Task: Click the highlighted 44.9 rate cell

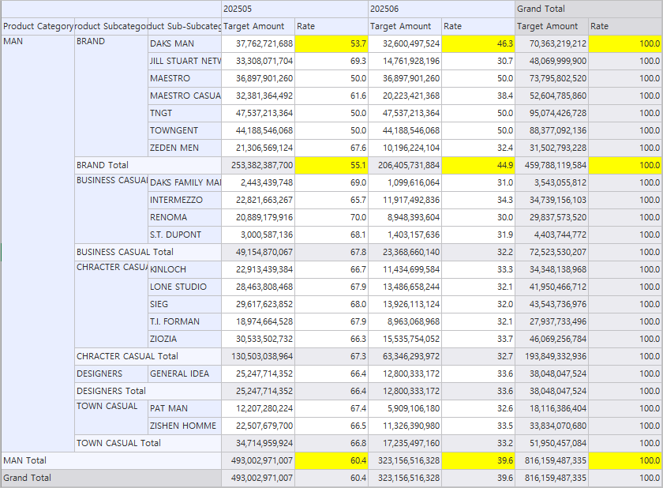Action: click(478, 165)
